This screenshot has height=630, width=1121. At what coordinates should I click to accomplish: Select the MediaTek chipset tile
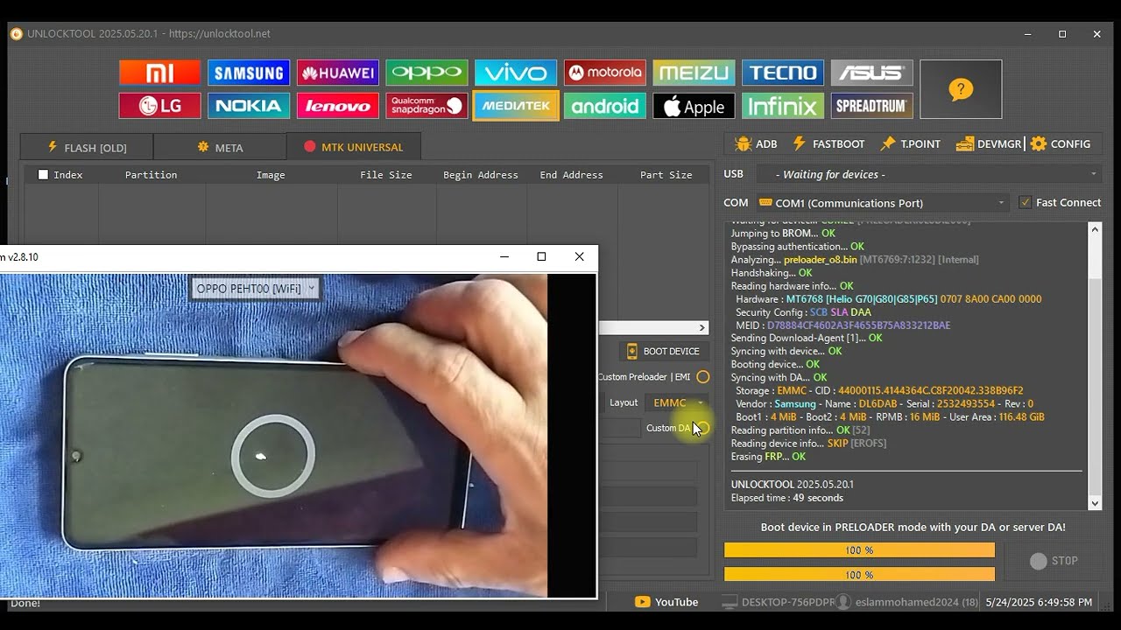pos(516,106)
